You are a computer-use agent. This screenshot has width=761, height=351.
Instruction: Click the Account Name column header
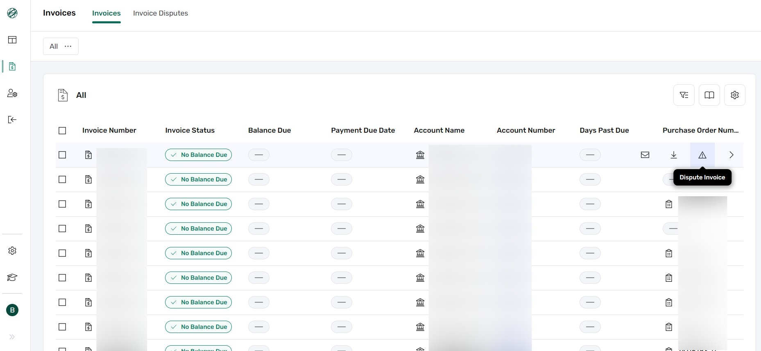(439, 130)
